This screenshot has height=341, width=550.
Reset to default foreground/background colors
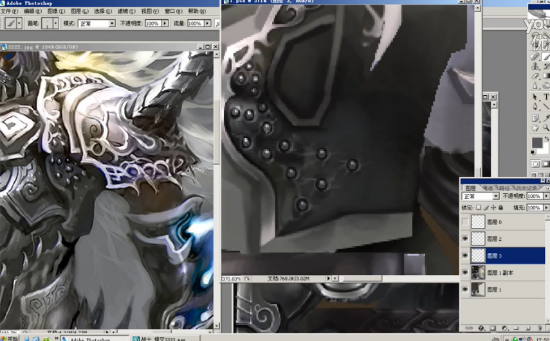pyautogui.click(x=533, y=153)
